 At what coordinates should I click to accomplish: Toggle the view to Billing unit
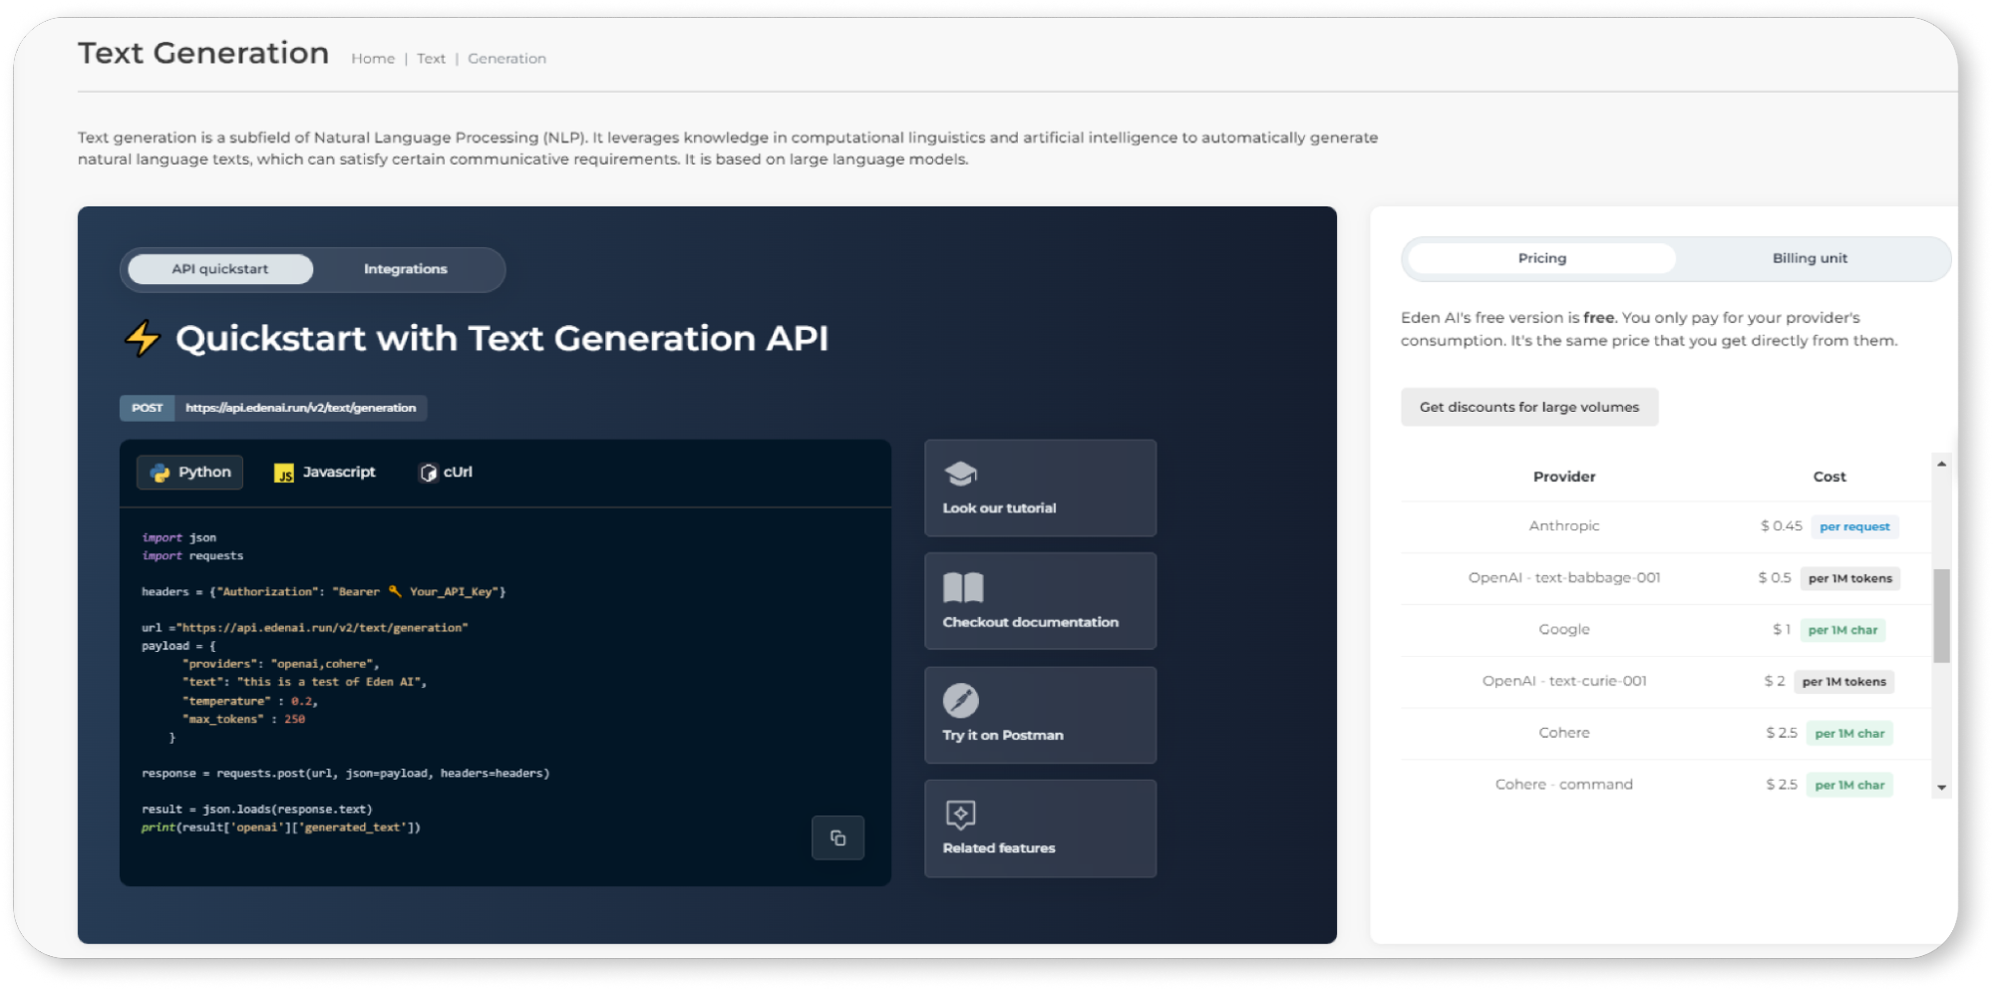[1809, 258]
